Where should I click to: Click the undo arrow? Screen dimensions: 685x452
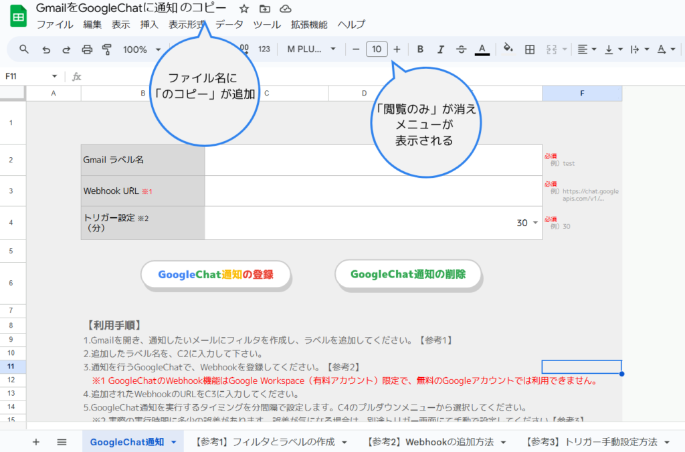coord(46,49)
